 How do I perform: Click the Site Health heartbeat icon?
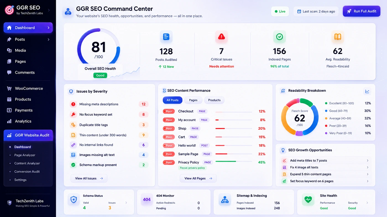click(x=308, y=199)
